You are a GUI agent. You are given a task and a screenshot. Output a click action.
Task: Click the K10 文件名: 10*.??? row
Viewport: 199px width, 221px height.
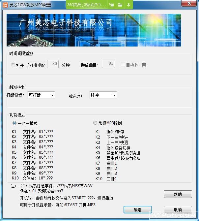tap(32, 178)
